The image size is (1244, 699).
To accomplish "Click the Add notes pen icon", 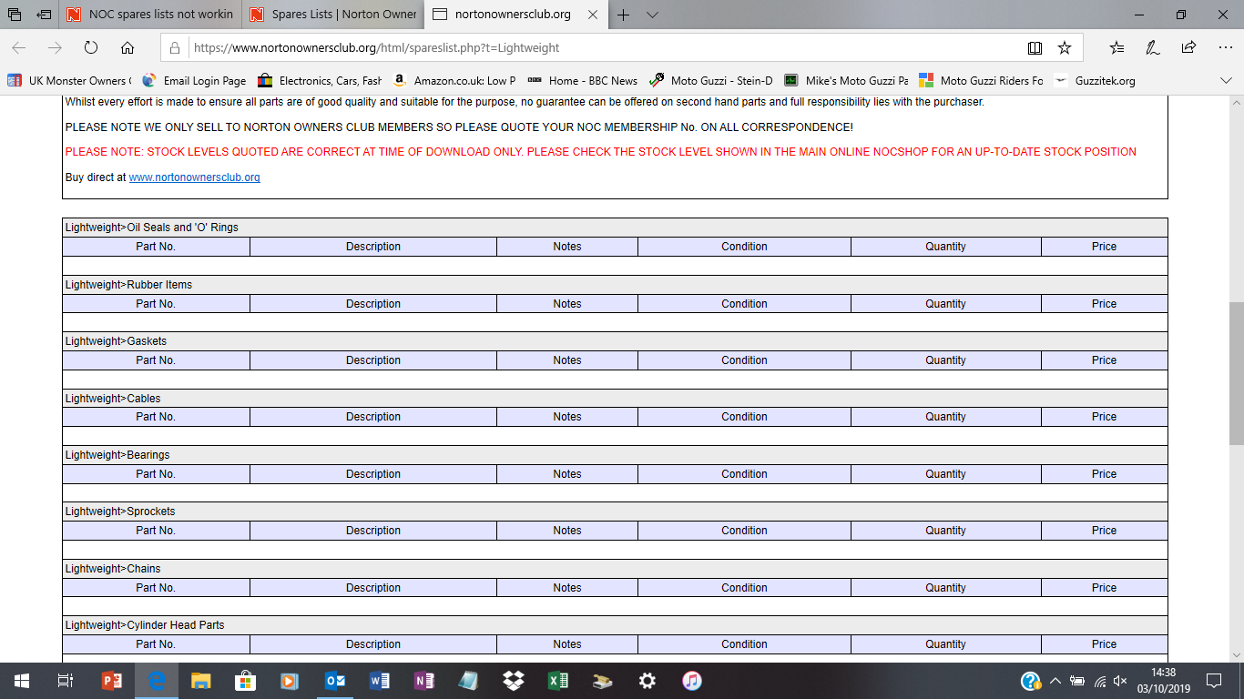I will click(x=1153, y=48).
